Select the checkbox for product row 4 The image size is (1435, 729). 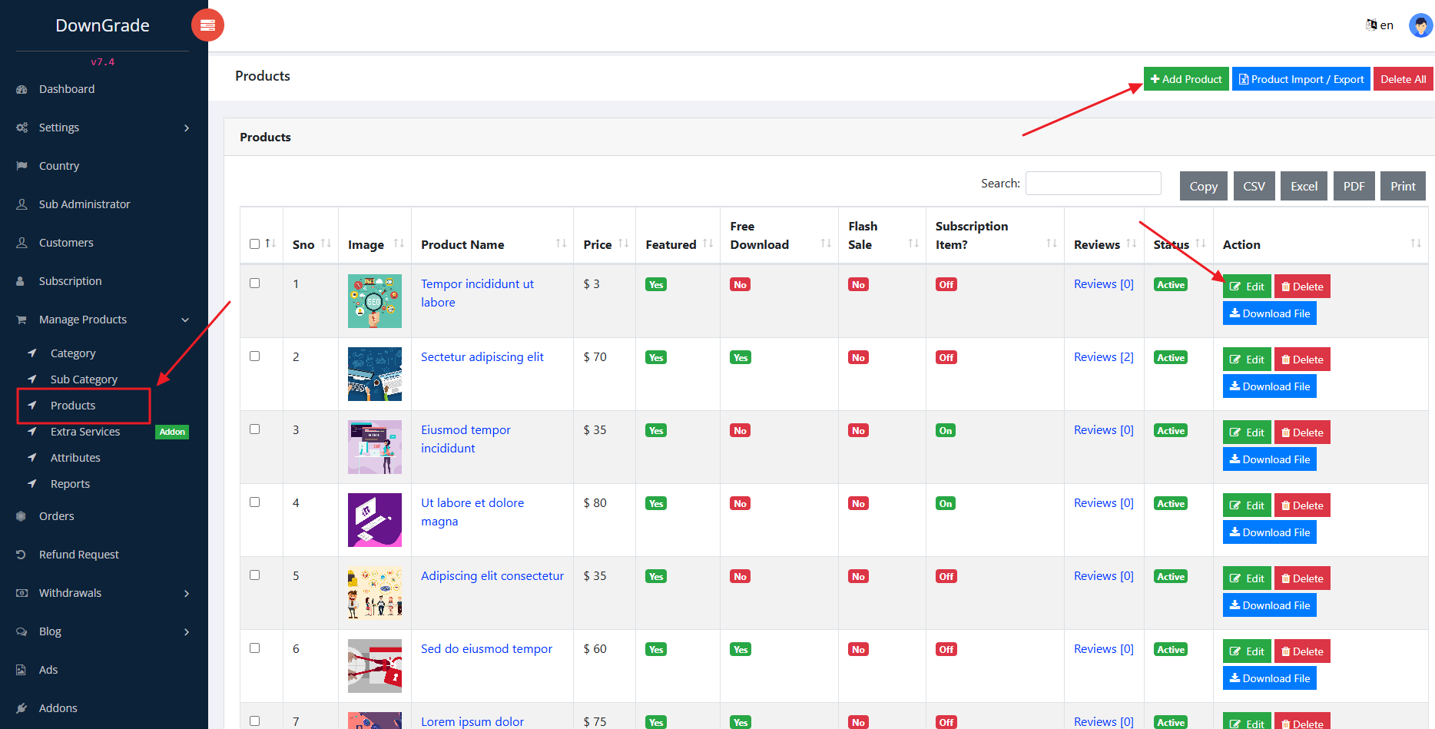pyautogui.click(x=255, y=502)
